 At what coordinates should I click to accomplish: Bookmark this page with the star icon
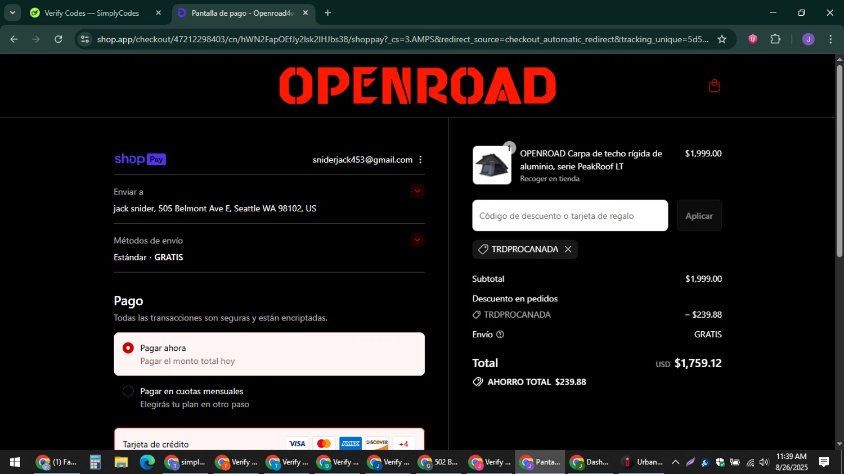point(722,39)
